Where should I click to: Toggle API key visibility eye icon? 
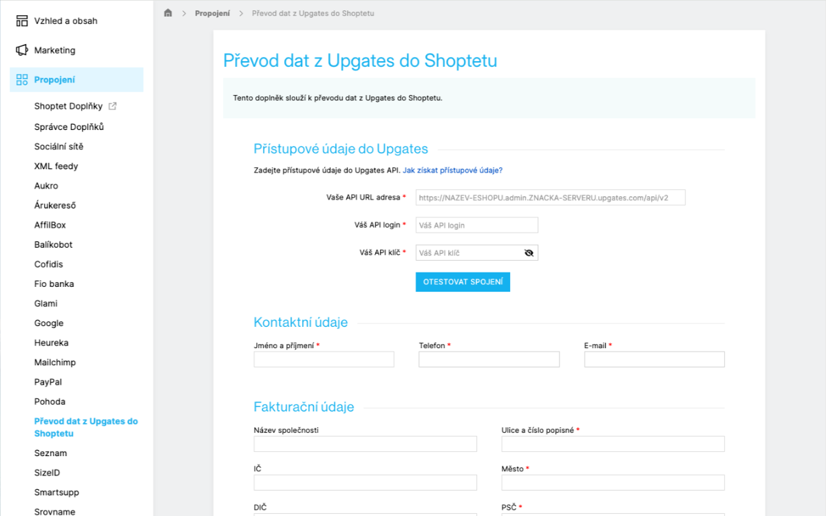click(529, 252)
